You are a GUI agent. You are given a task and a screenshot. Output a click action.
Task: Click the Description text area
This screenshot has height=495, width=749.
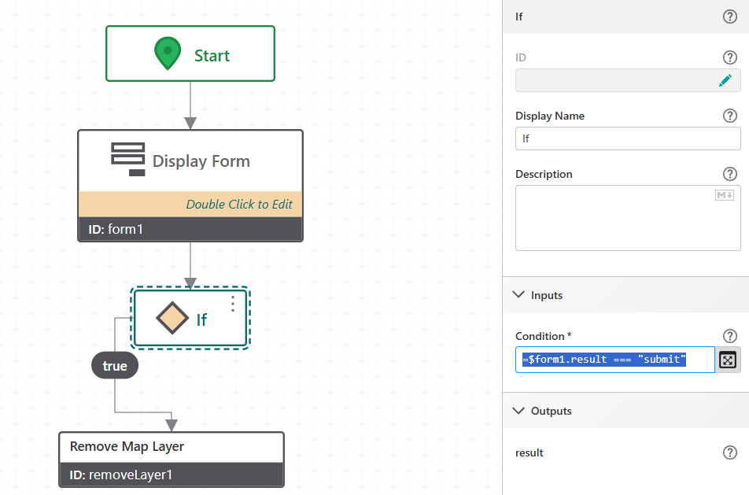(628, 218)
